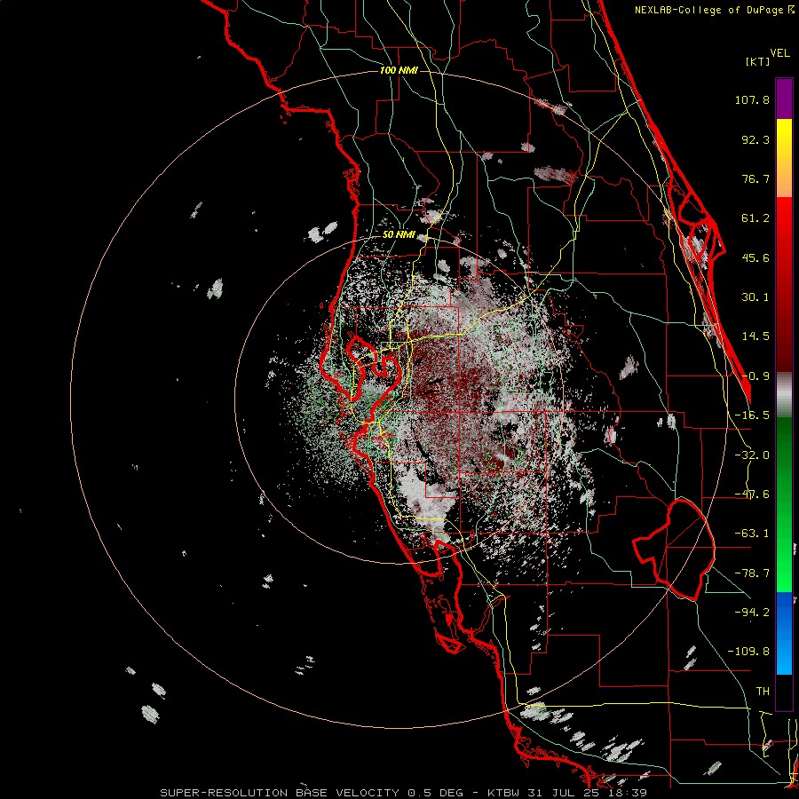
Task: Click the -16.5 velocity scale value
Action: tap(752, 415)
